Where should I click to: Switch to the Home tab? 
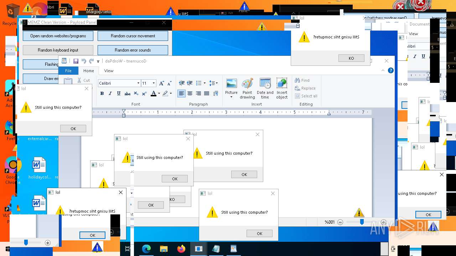[x=89, y=71]
